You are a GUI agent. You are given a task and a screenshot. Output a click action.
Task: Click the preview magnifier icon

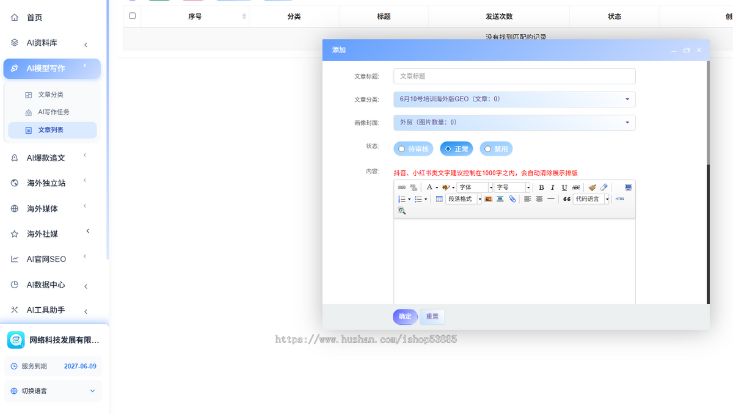(x=402, y=211)
